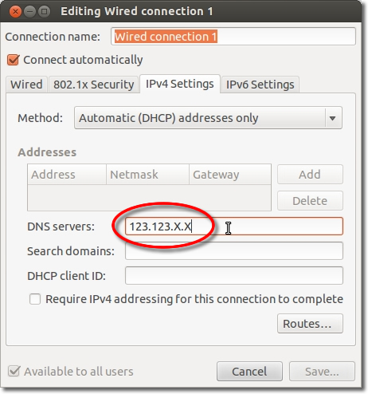Cancel editing the connection

[249, 372]
